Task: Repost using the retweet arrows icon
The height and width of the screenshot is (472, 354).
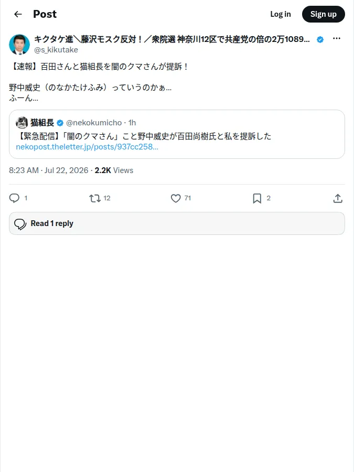Action: click(95, 198)
